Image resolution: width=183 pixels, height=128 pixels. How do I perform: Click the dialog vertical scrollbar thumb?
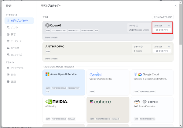[181, 24]
